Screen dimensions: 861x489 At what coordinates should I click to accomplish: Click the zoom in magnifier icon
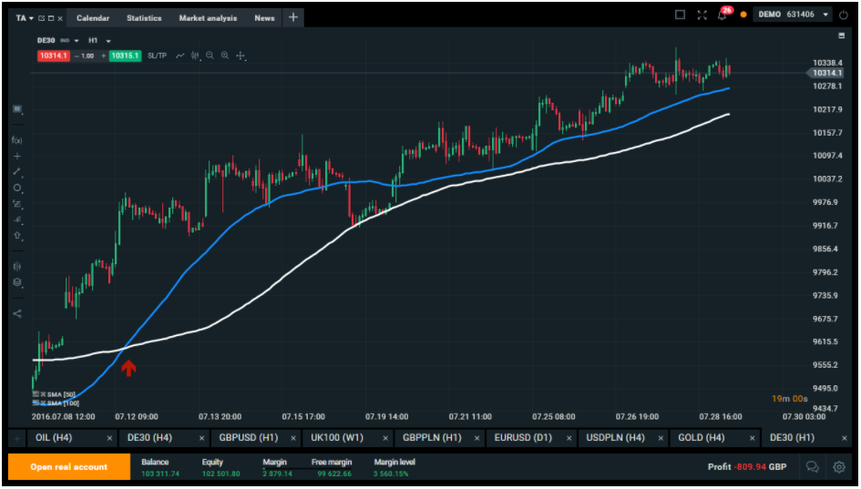[x=225, y=56]
